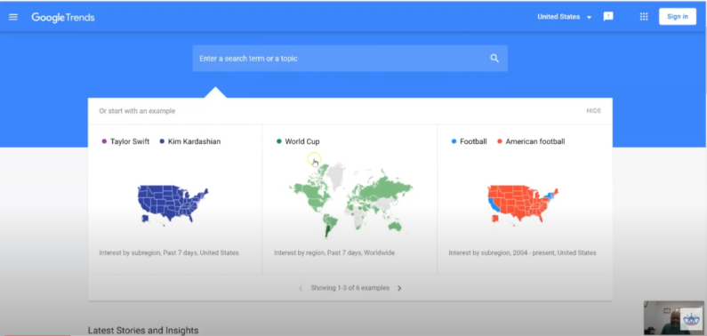Open the hamburger main menu
The image size is (707, 336).
tap(13, 17)
